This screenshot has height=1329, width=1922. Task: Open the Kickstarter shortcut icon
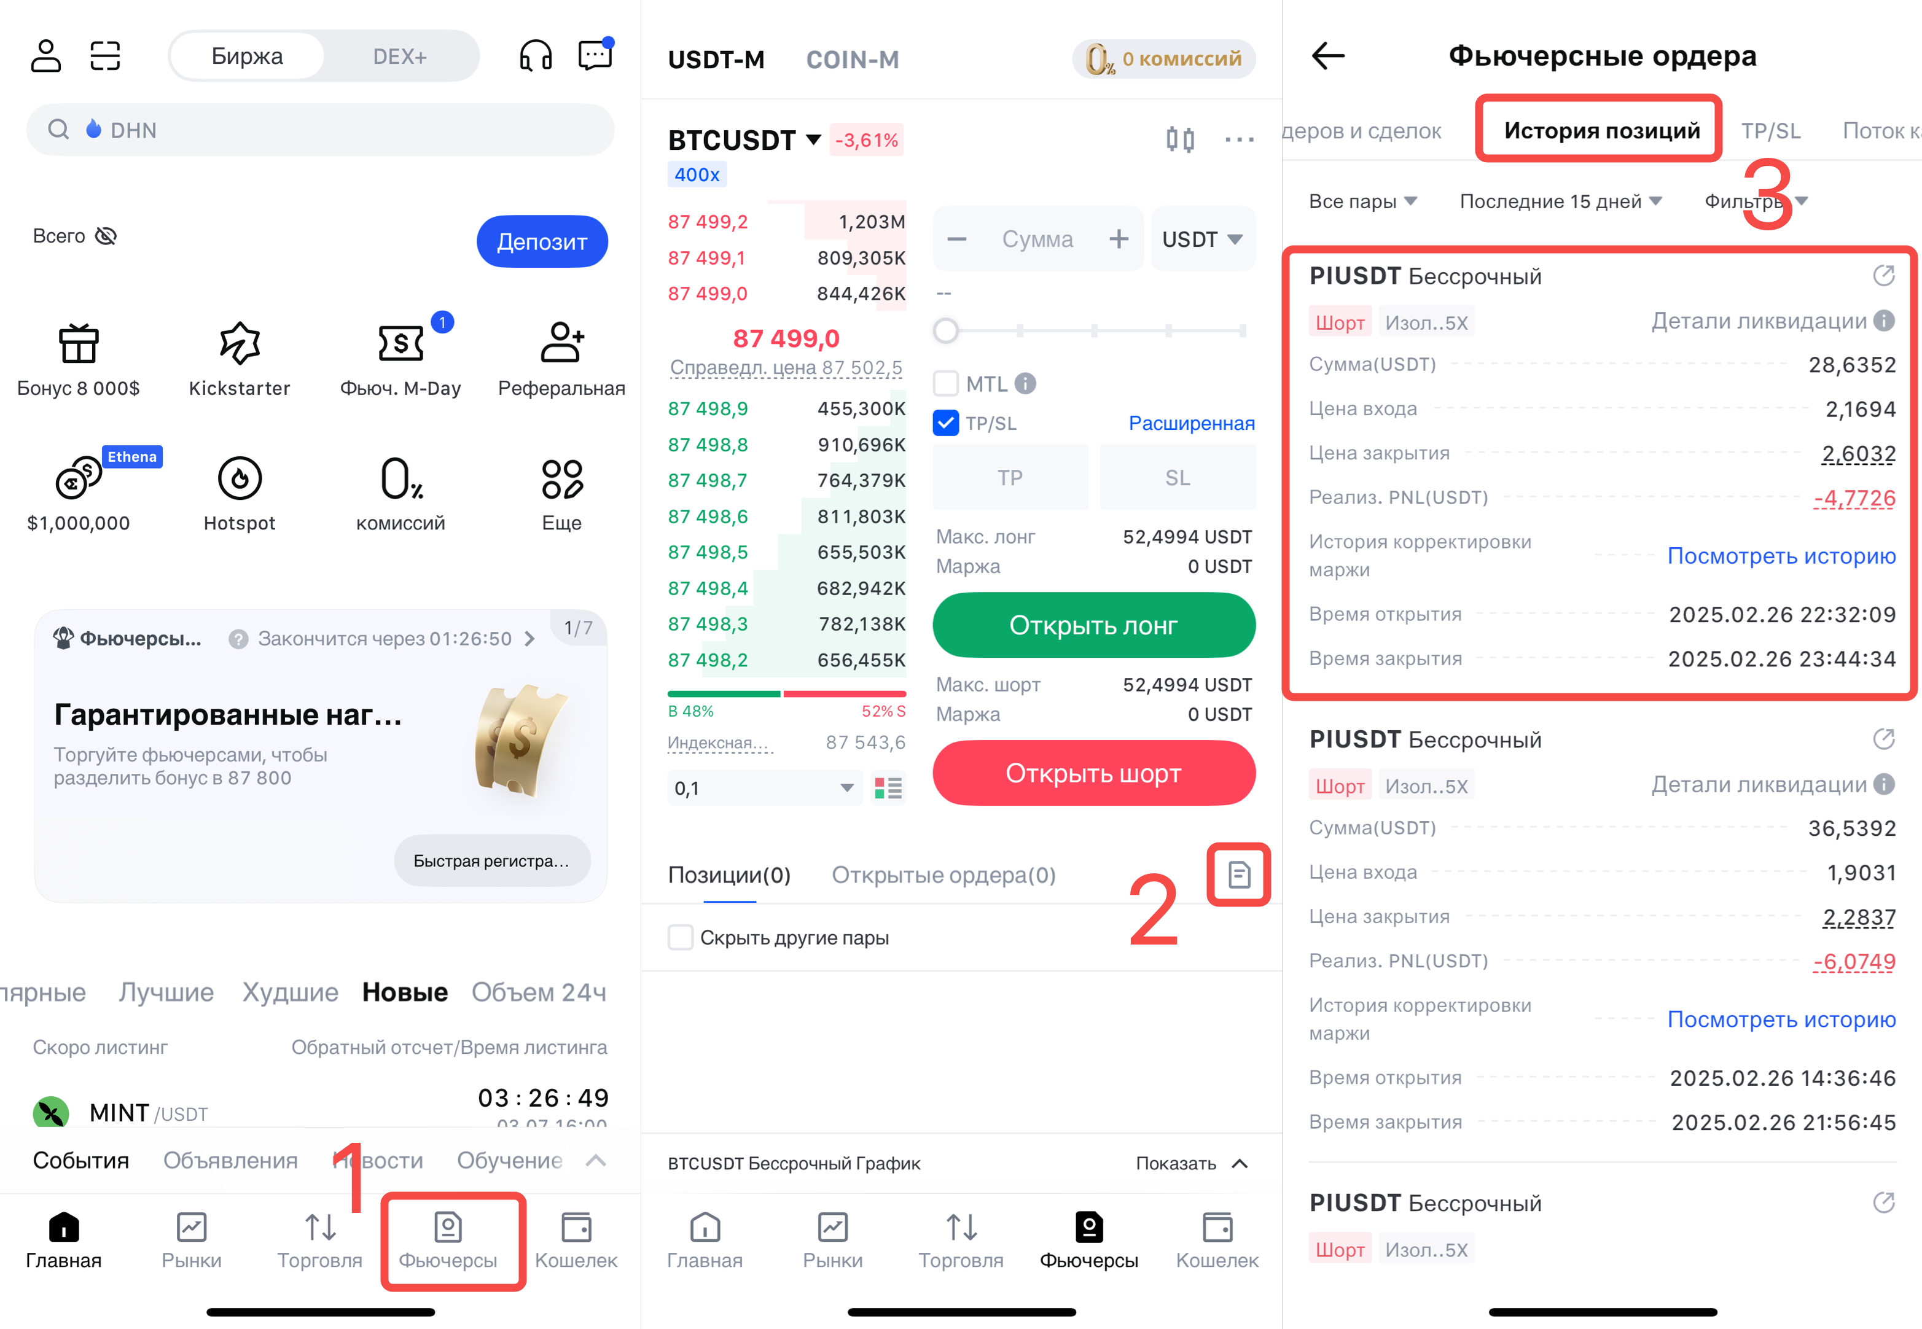click(x=240, y=343)
